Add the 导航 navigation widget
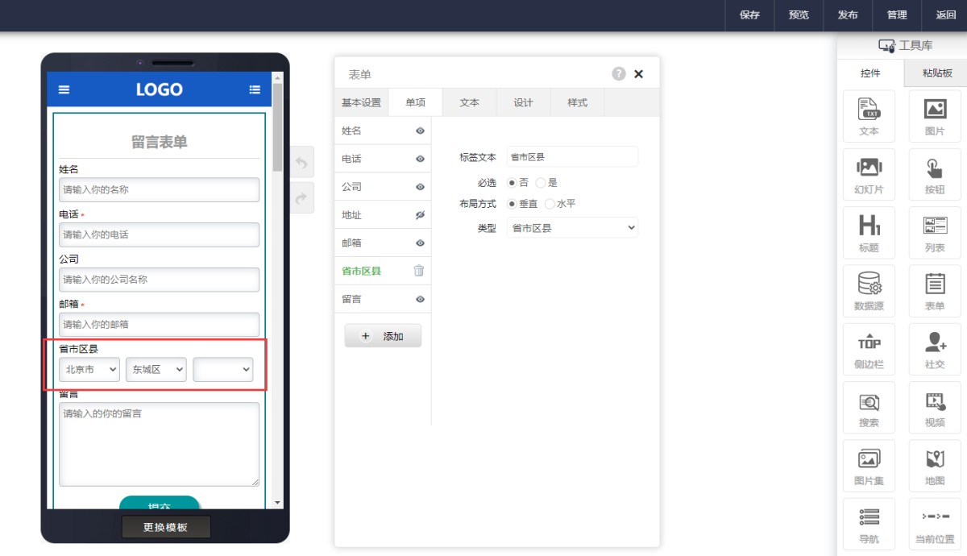 [869, 524]
